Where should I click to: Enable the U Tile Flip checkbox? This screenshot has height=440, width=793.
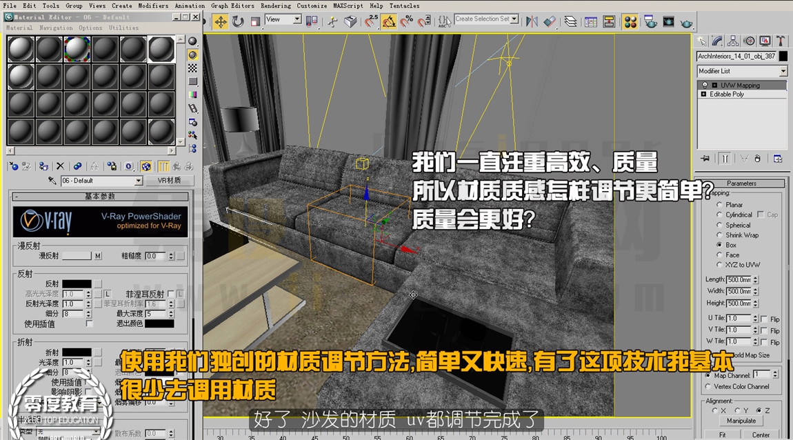pos(763,319)
